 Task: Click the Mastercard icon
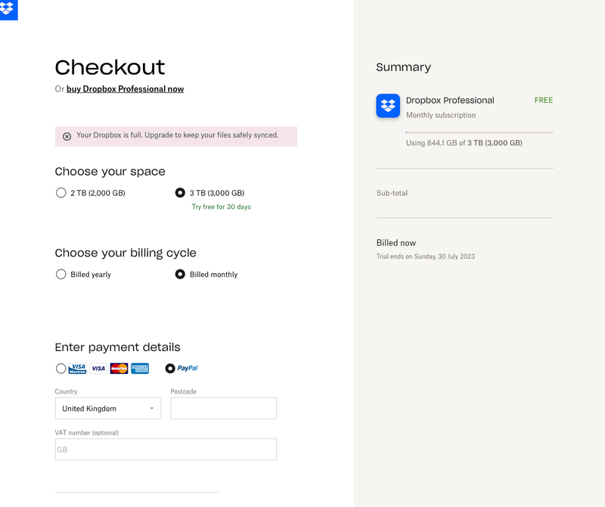pos(119,369)
